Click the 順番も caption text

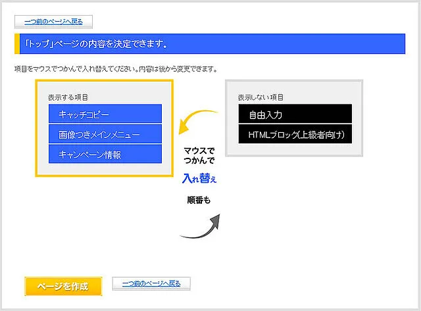[199, 200]
